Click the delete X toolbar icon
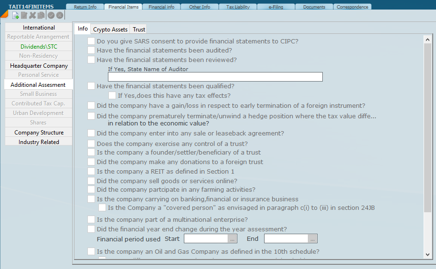Viewport: 436px width, 269px height. click(x=32, y=15)
